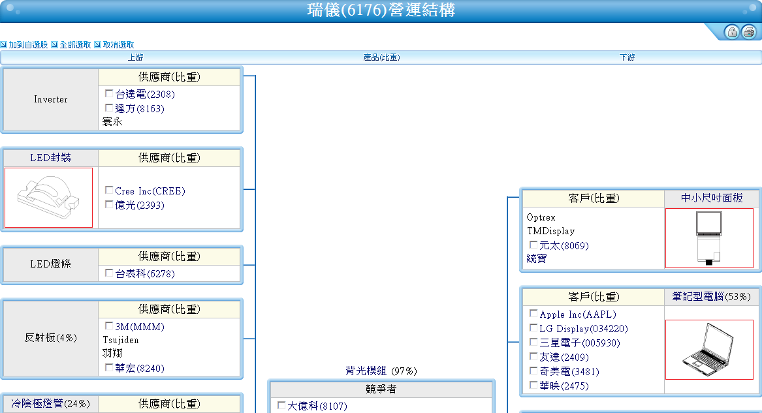Open LG Display(034220) customer link

coord(584,329)
